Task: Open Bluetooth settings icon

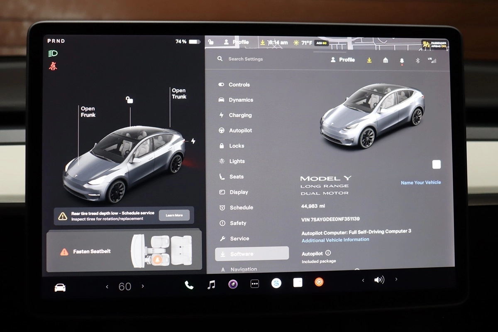Action: tap(418, 60)
